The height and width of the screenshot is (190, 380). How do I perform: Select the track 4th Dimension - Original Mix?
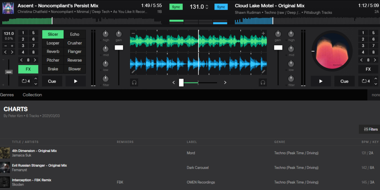34,151
